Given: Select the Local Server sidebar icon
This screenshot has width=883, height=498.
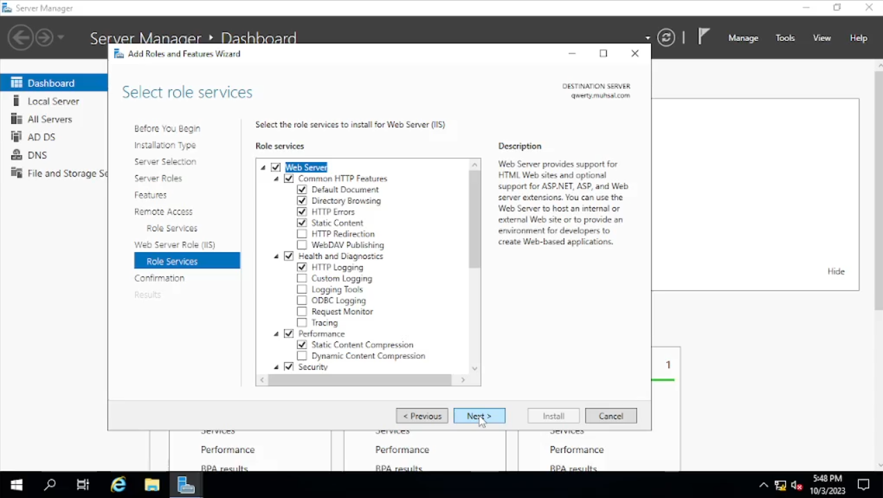Looking at the screenshot, I should [x=17, y=101].
